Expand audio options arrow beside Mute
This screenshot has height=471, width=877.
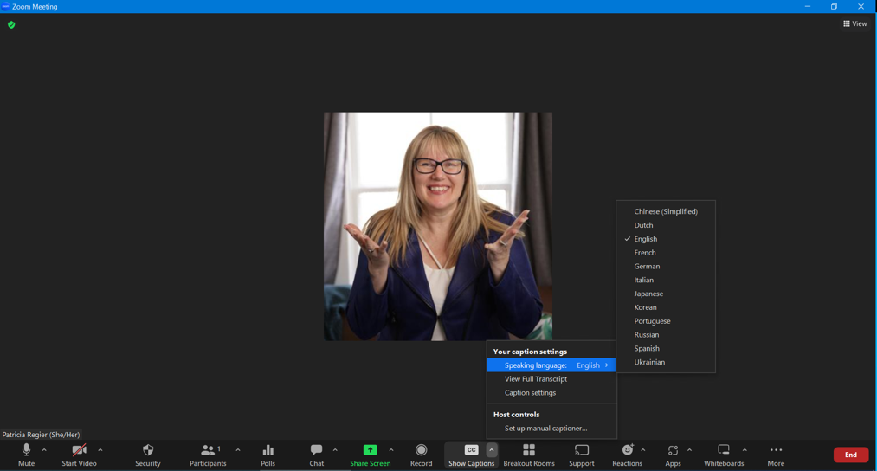(44, 449)
